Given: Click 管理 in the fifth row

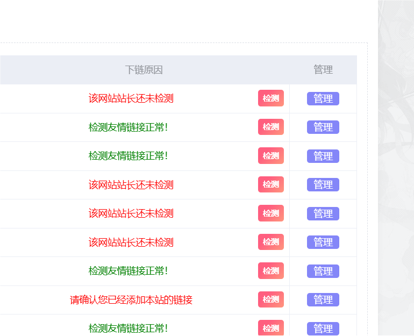Looking at the screenshot, I should pyautogui.click(x=323, y=213).
